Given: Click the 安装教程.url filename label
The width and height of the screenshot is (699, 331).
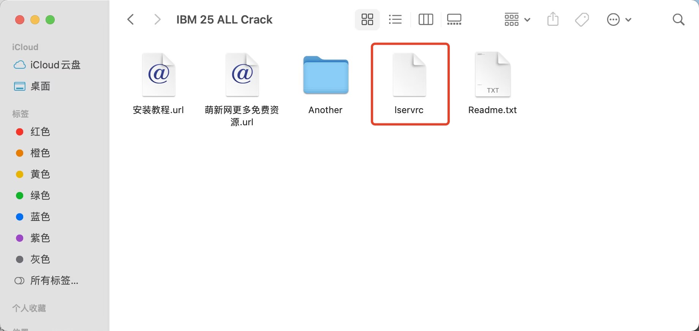Looking at the screenshot, I should point(158,110).
